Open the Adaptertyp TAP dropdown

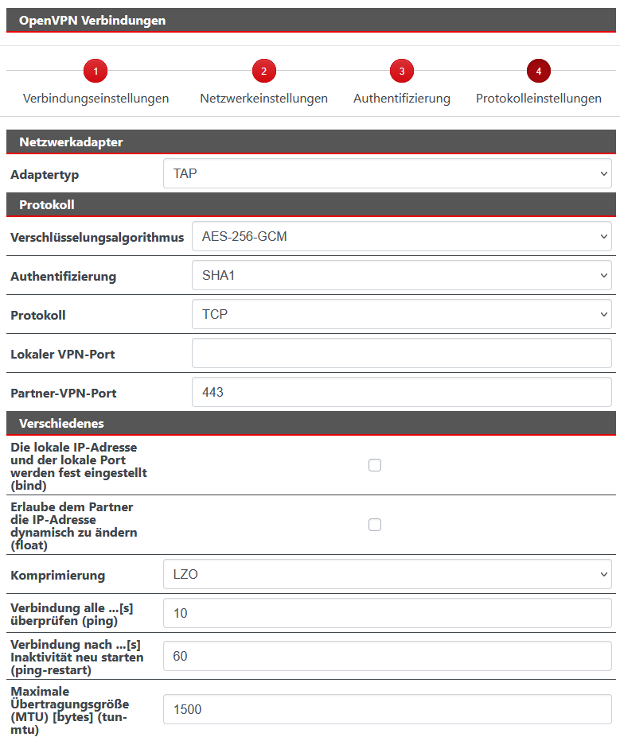pos(387,173)
